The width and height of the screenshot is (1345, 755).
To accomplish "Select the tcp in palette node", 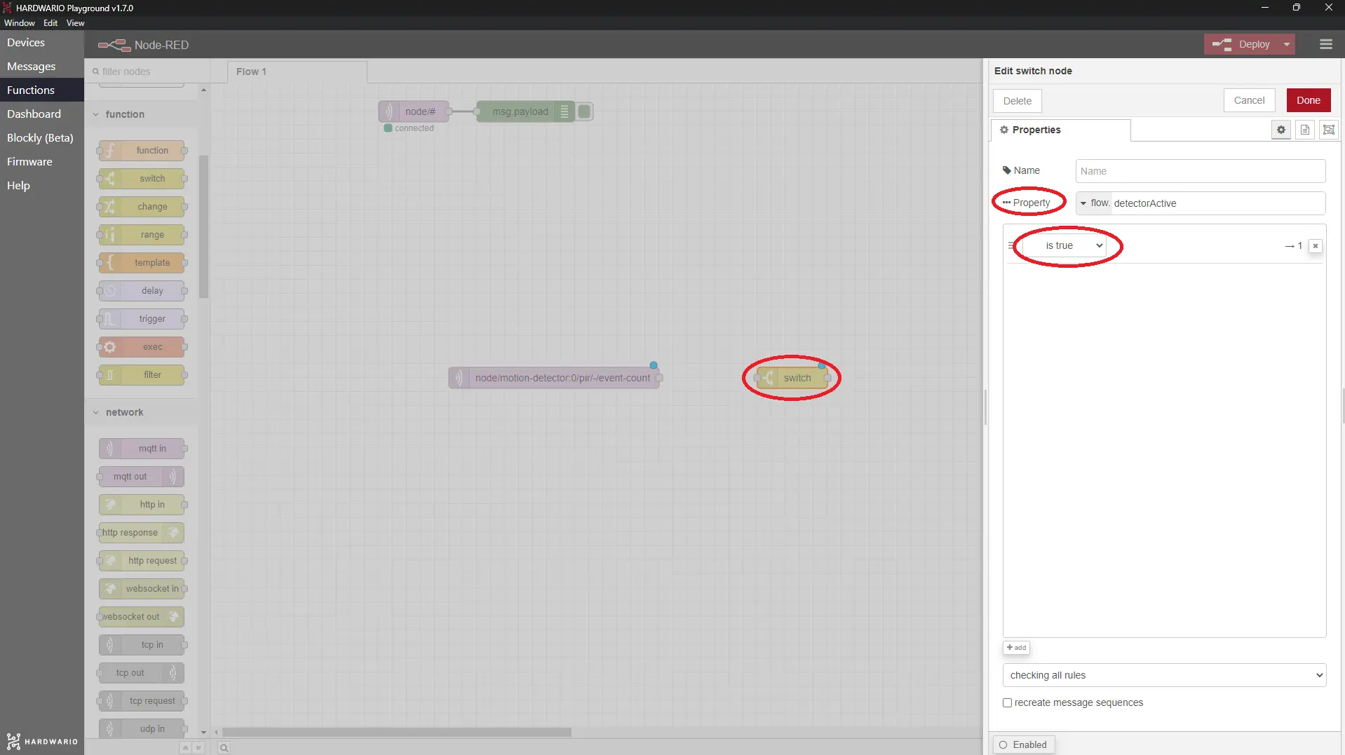I will point(142,645).
